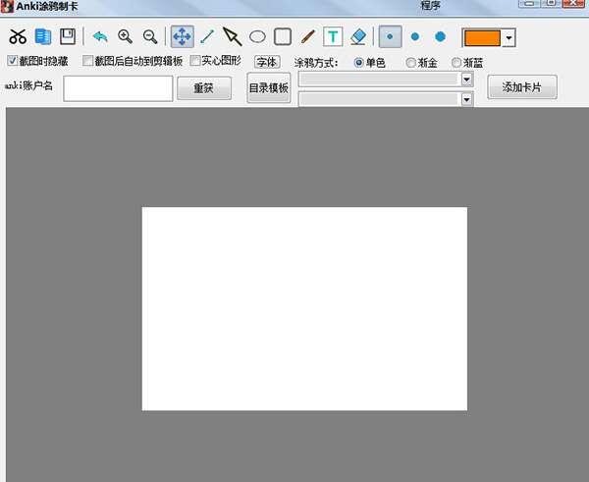Select the ellipse shape tool
The image size is (589, 482).
click(257, 37)
